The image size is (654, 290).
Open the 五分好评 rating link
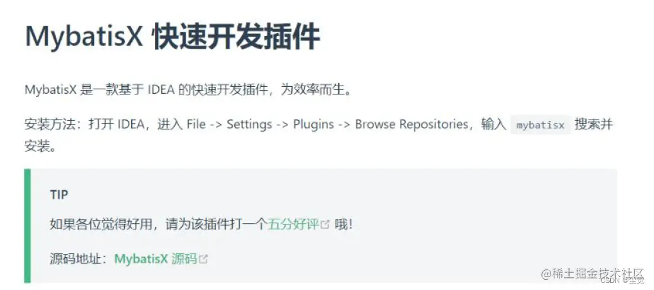(293, 224)
